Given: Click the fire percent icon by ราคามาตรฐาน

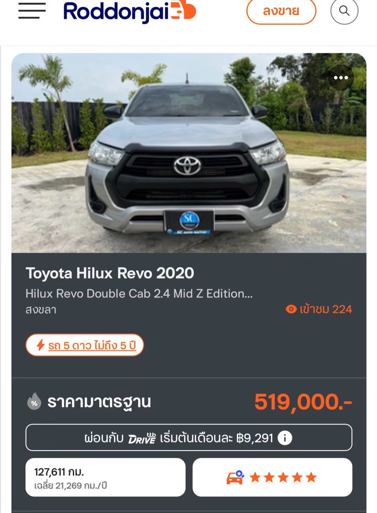Looking at the screenshot, I should tap(34, 402).
